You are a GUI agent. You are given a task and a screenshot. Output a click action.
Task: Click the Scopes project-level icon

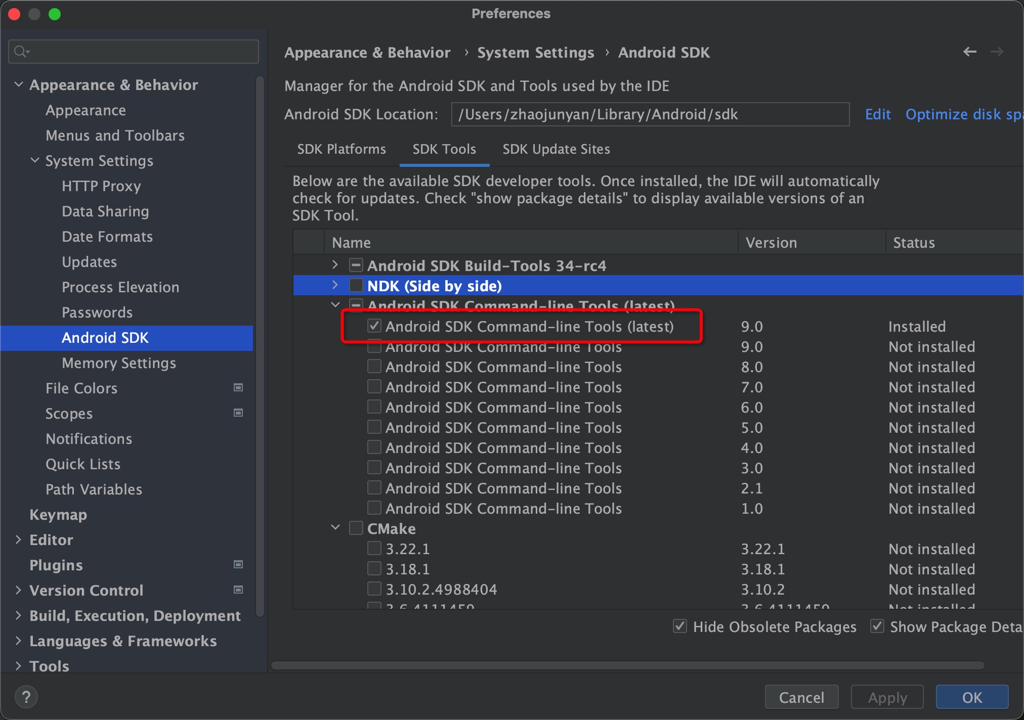pos(238,413)
